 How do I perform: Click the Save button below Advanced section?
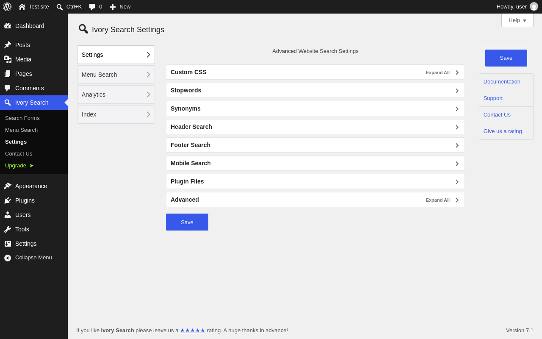(x=187, y=222)
